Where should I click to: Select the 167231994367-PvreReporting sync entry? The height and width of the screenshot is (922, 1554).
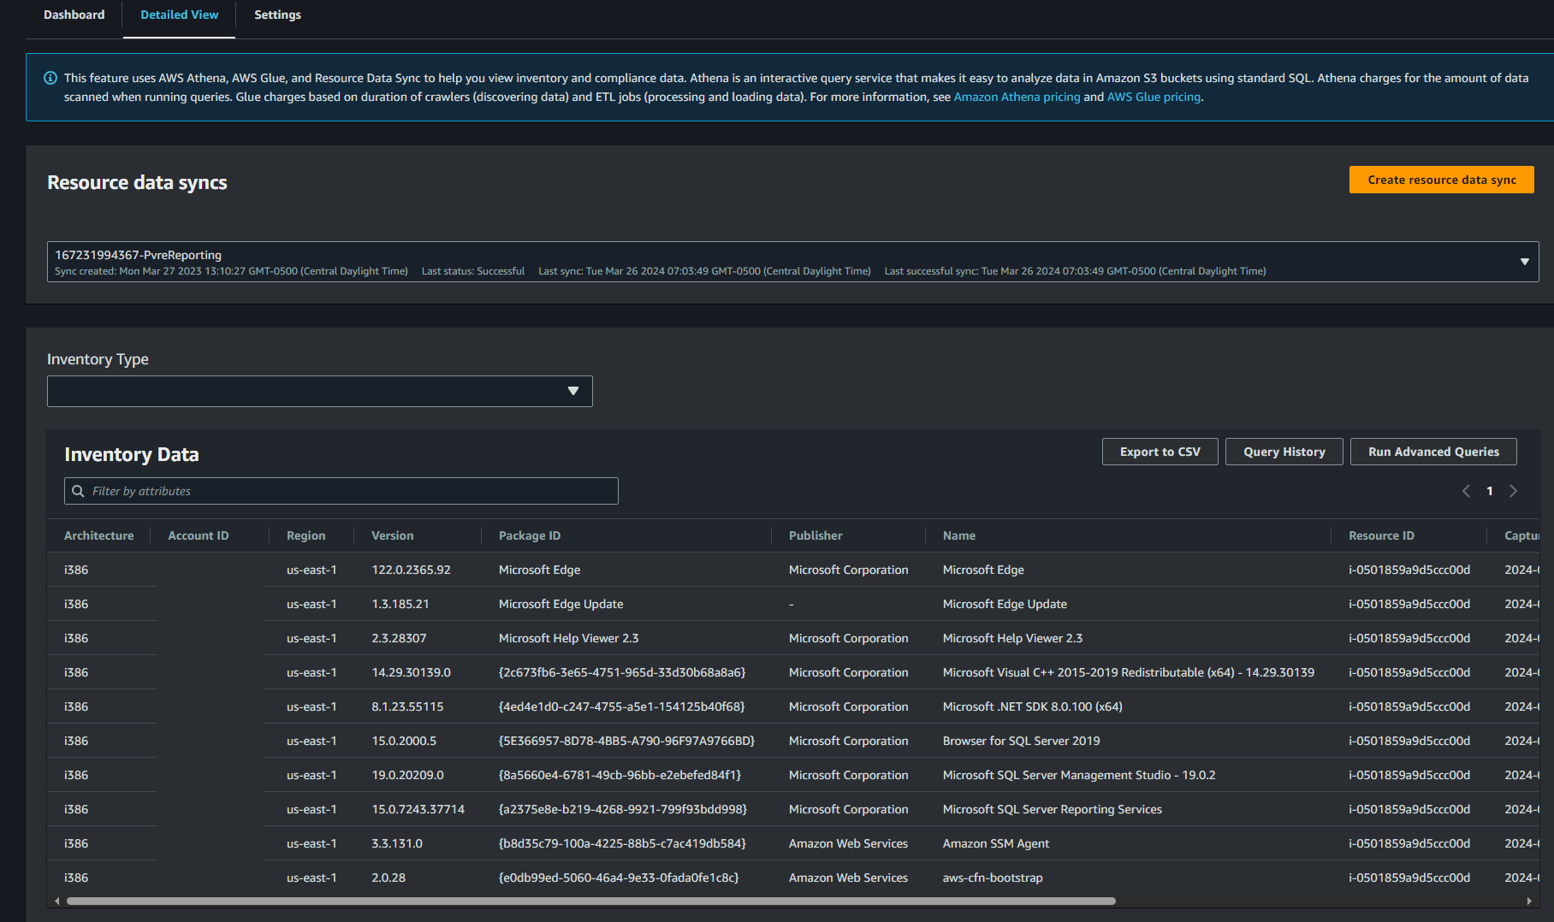[792, 262]
